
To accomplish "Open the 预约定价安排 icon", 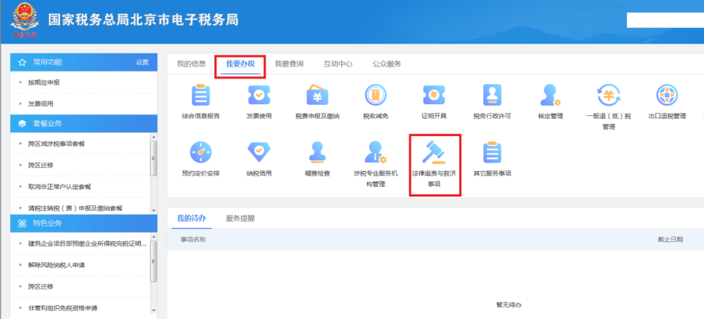I will (x=201, y=152).
